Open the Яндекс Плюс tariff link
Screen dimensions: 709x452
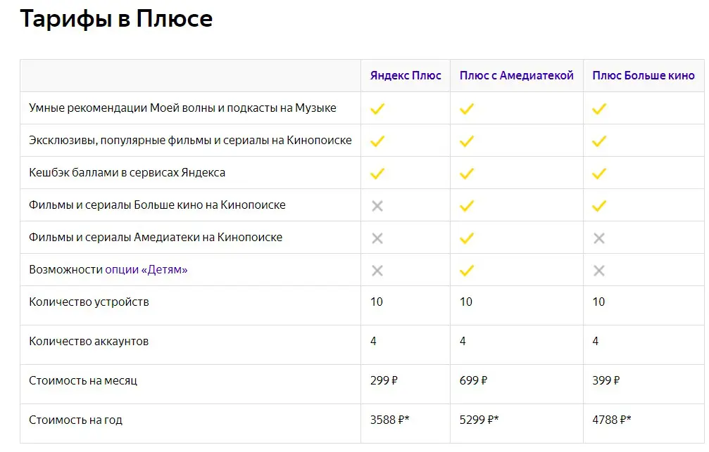(406, 75)
